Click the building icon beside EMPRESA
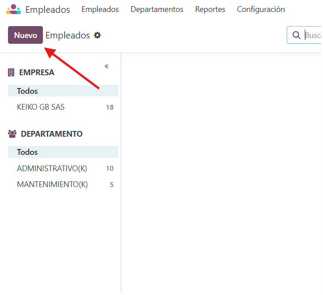 (x=12, y=73)
